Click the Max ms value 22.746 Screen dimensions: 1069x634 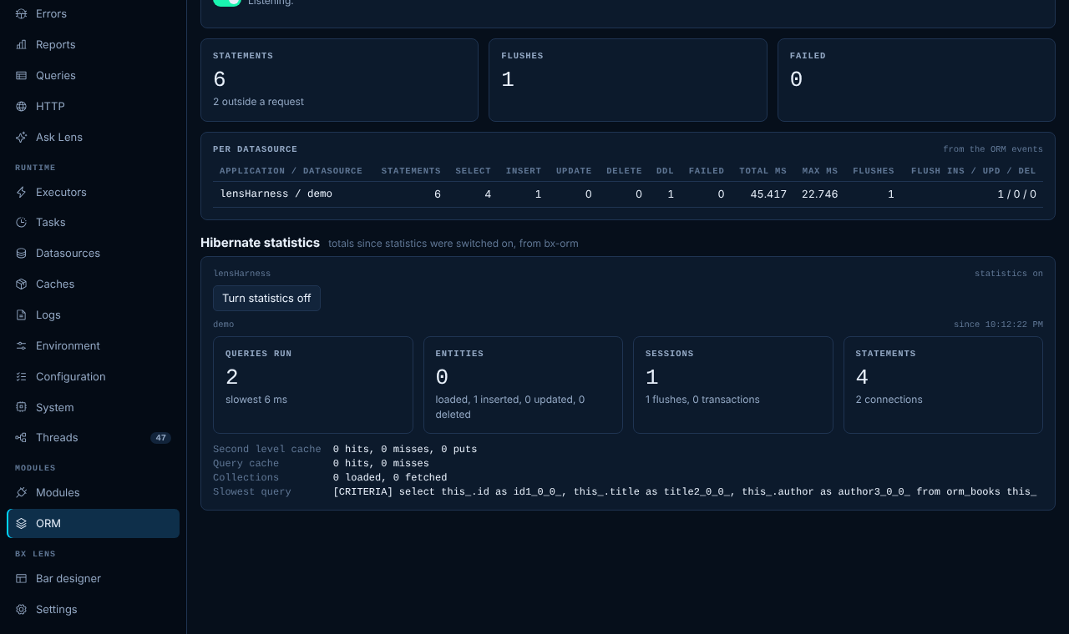click(x=820, y=194)
